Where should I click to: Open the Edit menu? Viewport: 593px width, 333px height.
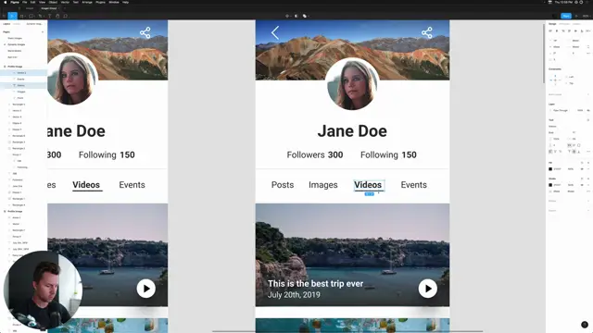click(33, 2)
